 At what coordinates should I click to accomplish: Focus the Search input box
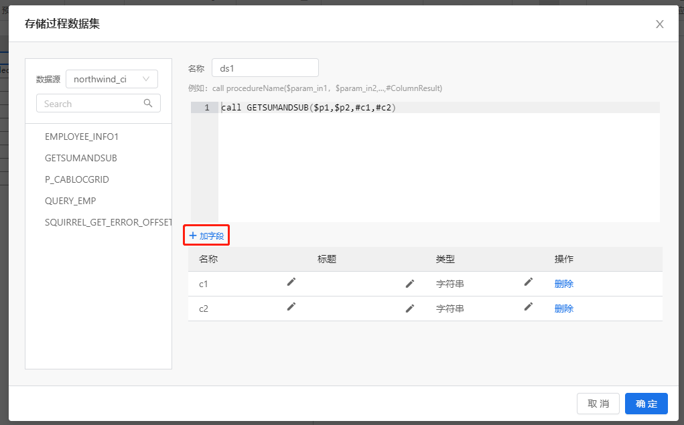pos(98,103)
